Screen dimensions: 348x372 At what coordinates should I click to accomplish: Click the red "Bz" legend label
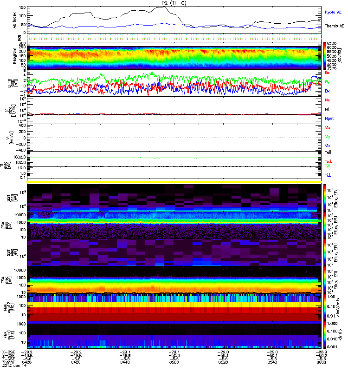click(327, 73)
